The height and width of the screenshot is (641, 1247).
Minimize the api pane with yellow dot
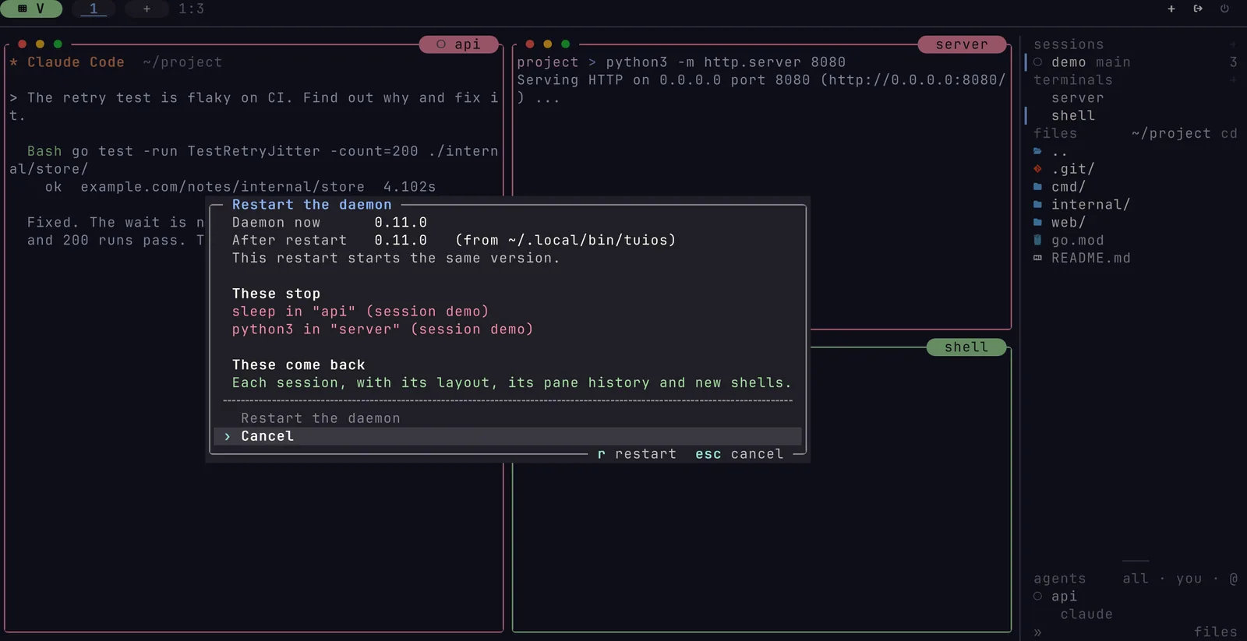40,44
